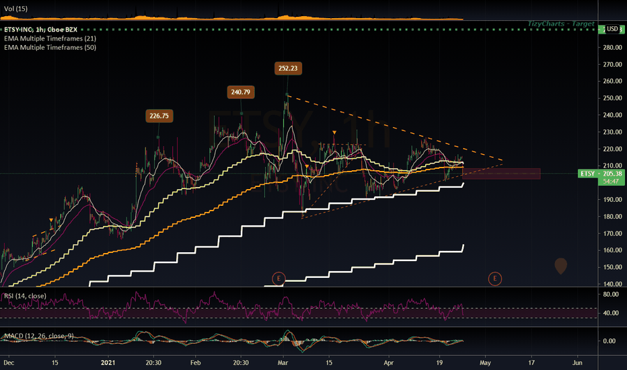This screenshot has width=627, height=370.
Task: Click the 160.00 price axis label
Action: [x=612, y=250]
